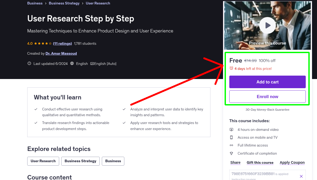Open the 11 ratings link
Screen dimensions: 317x180
[x=62, y=43]
